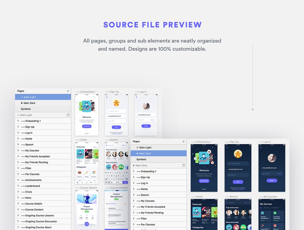The height and width of the screenshot is (230, 304).
Task: Click the Join button on the dark Sign Up screen
Action: (238, 182)
